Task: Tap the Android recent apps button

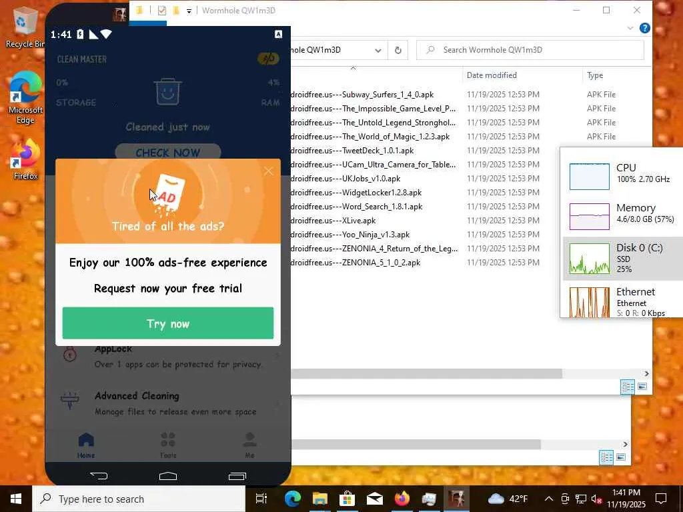Action: click(x=237, y=476)
